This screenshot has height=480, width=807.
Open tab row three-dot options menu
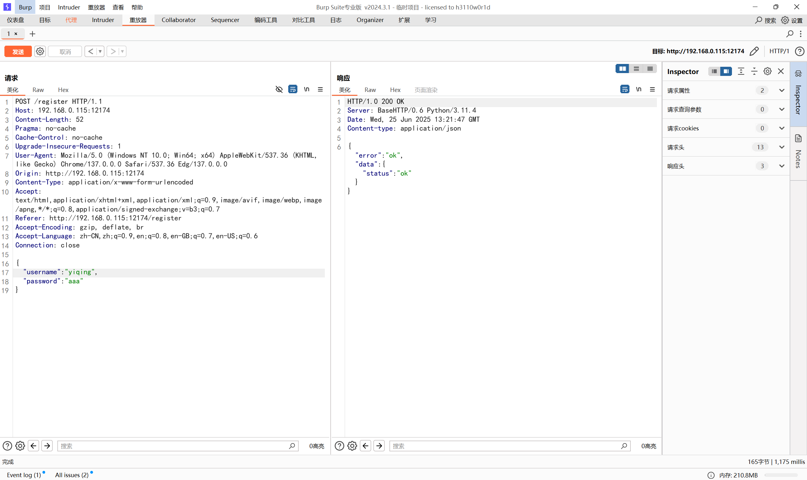coord(800,34)
